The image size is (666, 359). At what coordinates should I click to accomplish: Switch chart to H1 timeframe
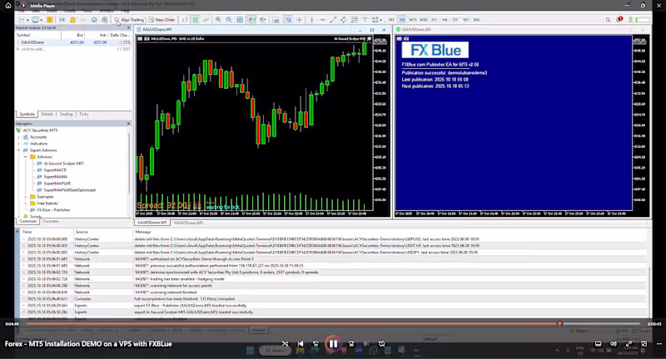coord(434,20)
